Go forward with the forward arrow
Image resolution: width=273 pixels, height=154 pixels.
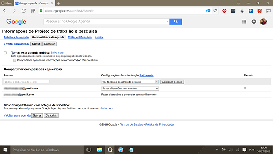point(14,11)
